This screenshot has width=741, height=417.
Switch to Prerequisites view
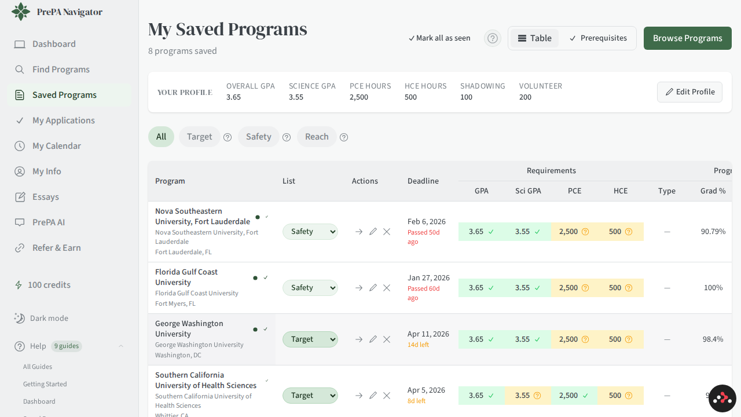[x=598, y=38]
